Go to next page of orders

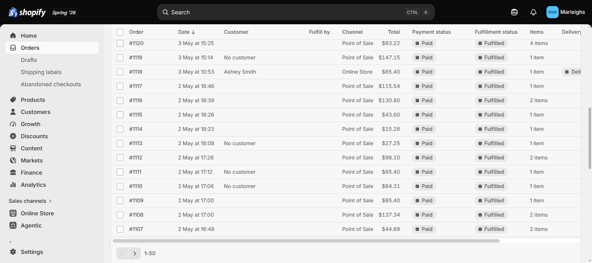click(x=135, y=253)
